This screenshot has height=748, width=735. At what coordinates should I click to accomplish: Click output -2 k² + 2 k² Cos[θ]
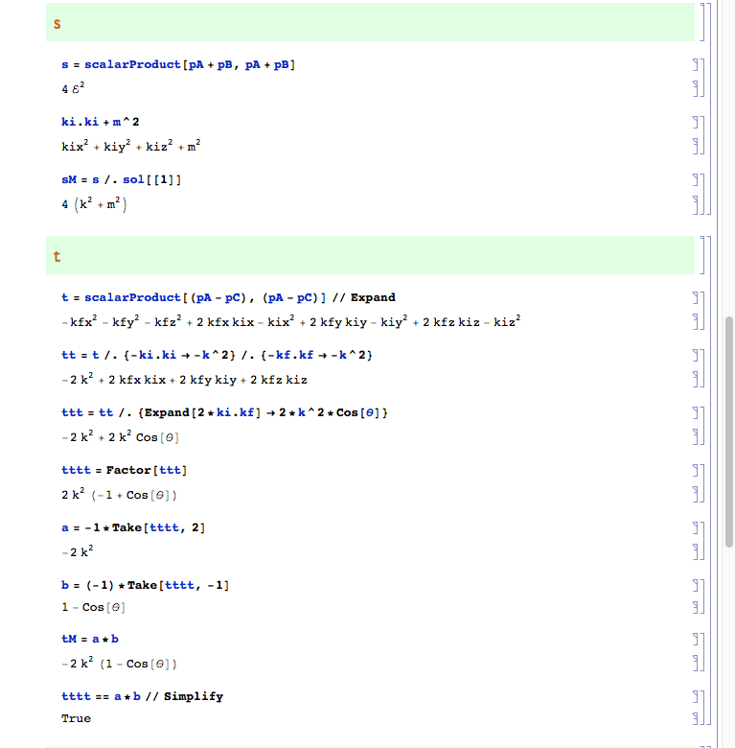120,436
